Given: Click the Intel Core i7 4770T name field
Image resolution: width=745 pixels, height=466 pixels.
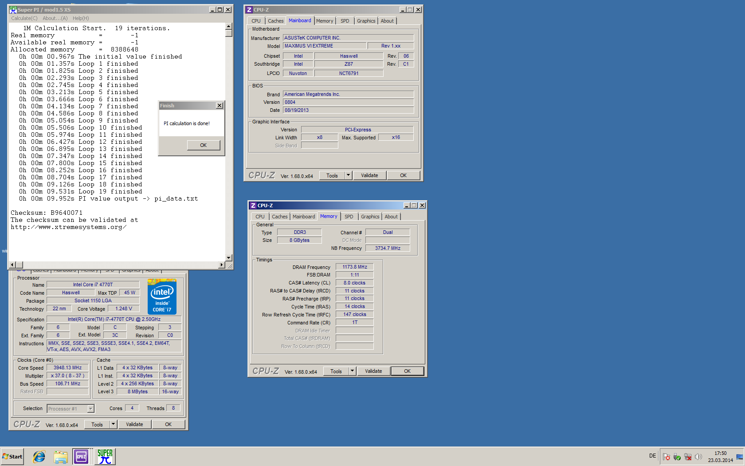Looking at the screenshot, I should pos(93,284).
